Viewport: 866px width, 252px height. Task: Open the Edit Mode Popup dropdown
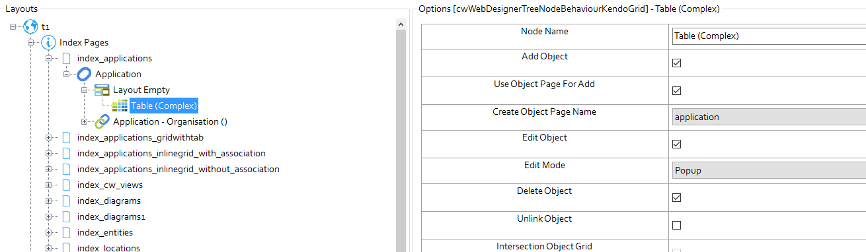(x=769, y=170)
